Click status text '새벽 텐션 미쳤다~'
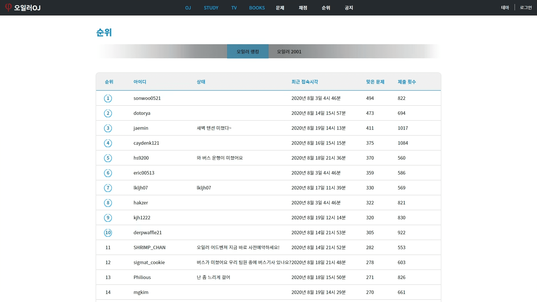Image resolution: width=537 pixels, height=302 pixels. coord(214,128)
